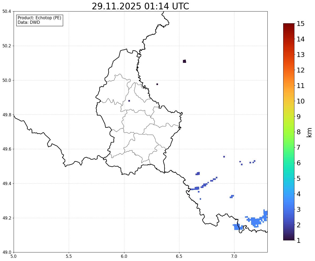This screenshot has height=261, width=315.
Task: Click the colorbar tick label 2
Action: 299,225
